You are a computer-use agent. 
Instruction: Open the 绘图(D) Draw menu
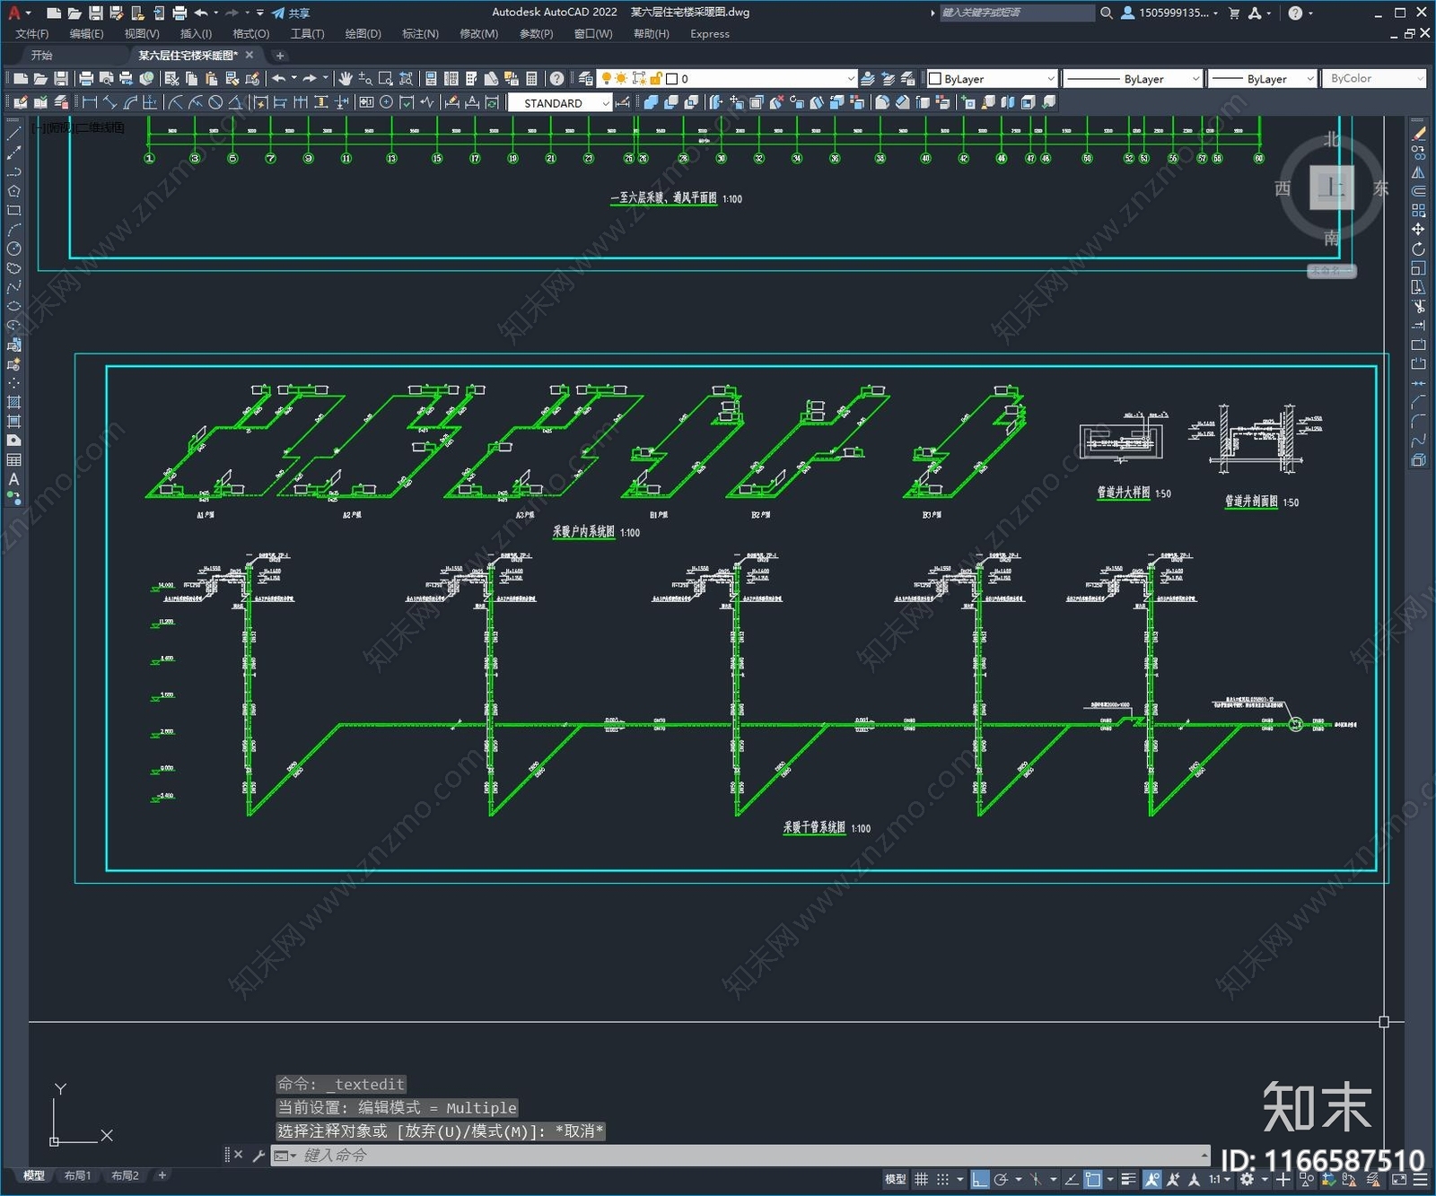[363, 34]
